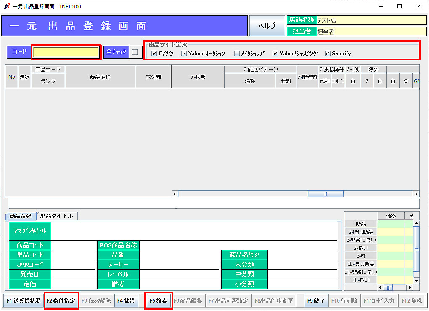
Task: Exit with the F9 終了 button
Action: coord(316,301)
